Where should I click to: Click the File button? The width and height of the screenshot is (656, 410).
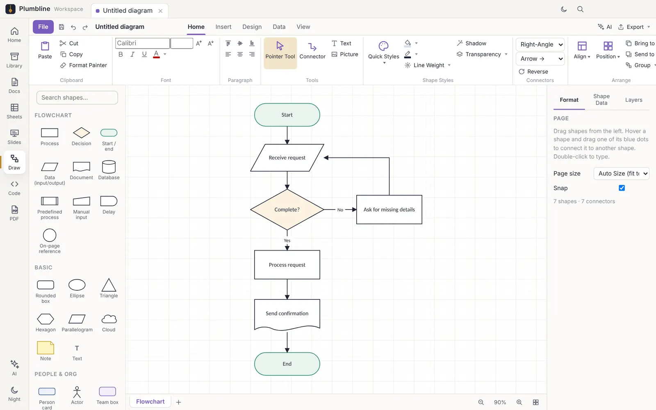coord(43,27)
